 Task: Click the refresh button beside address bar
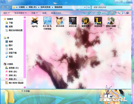point(88,7)
